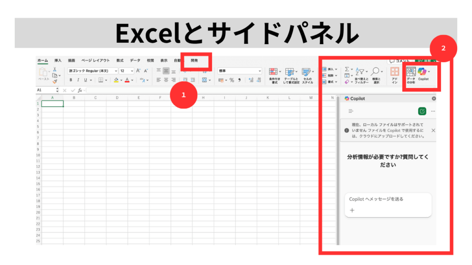Click the red font color swatch

tap(126, 80)
